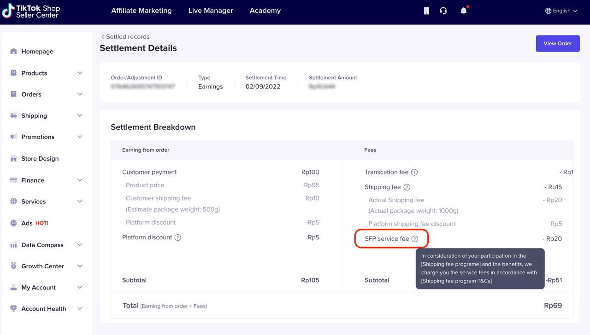Open Academy from the top navigation

[265, 11]
